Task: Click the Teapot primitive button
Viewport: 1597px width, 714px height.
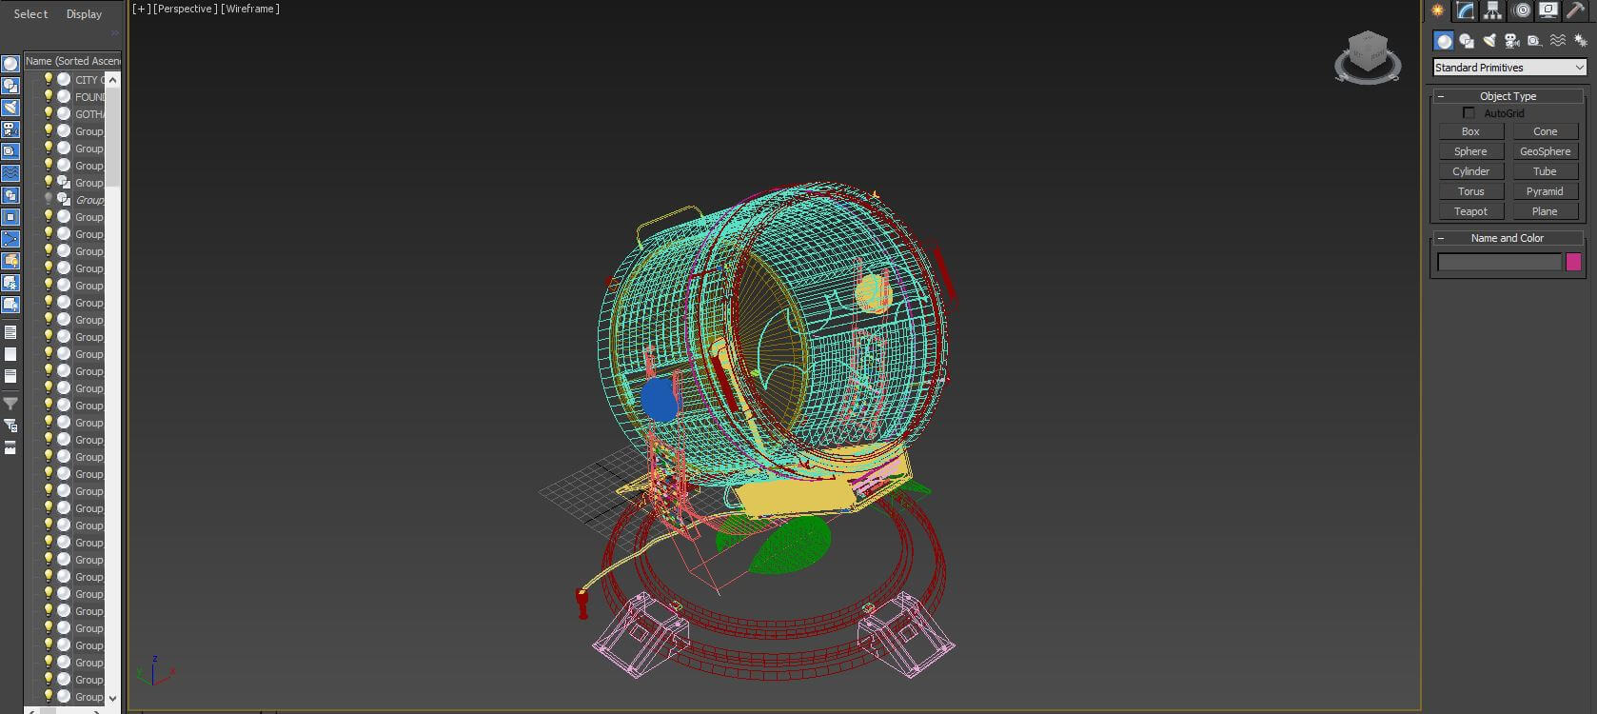Action: [x=1470, y=211]
